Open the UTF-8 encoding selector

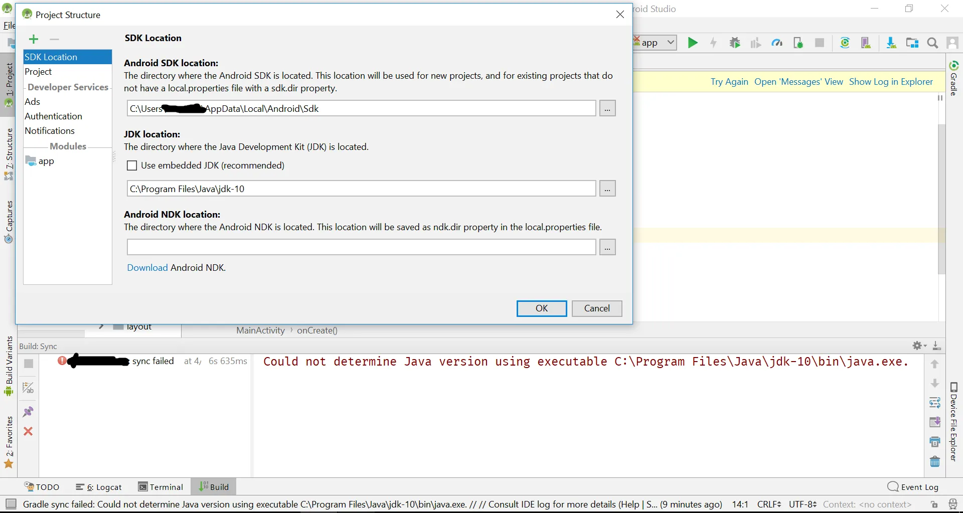pos(802,504)
